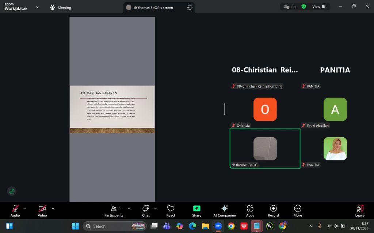Expand audio settings caret beside Audio
374x233 pixels.
[24, 209]
